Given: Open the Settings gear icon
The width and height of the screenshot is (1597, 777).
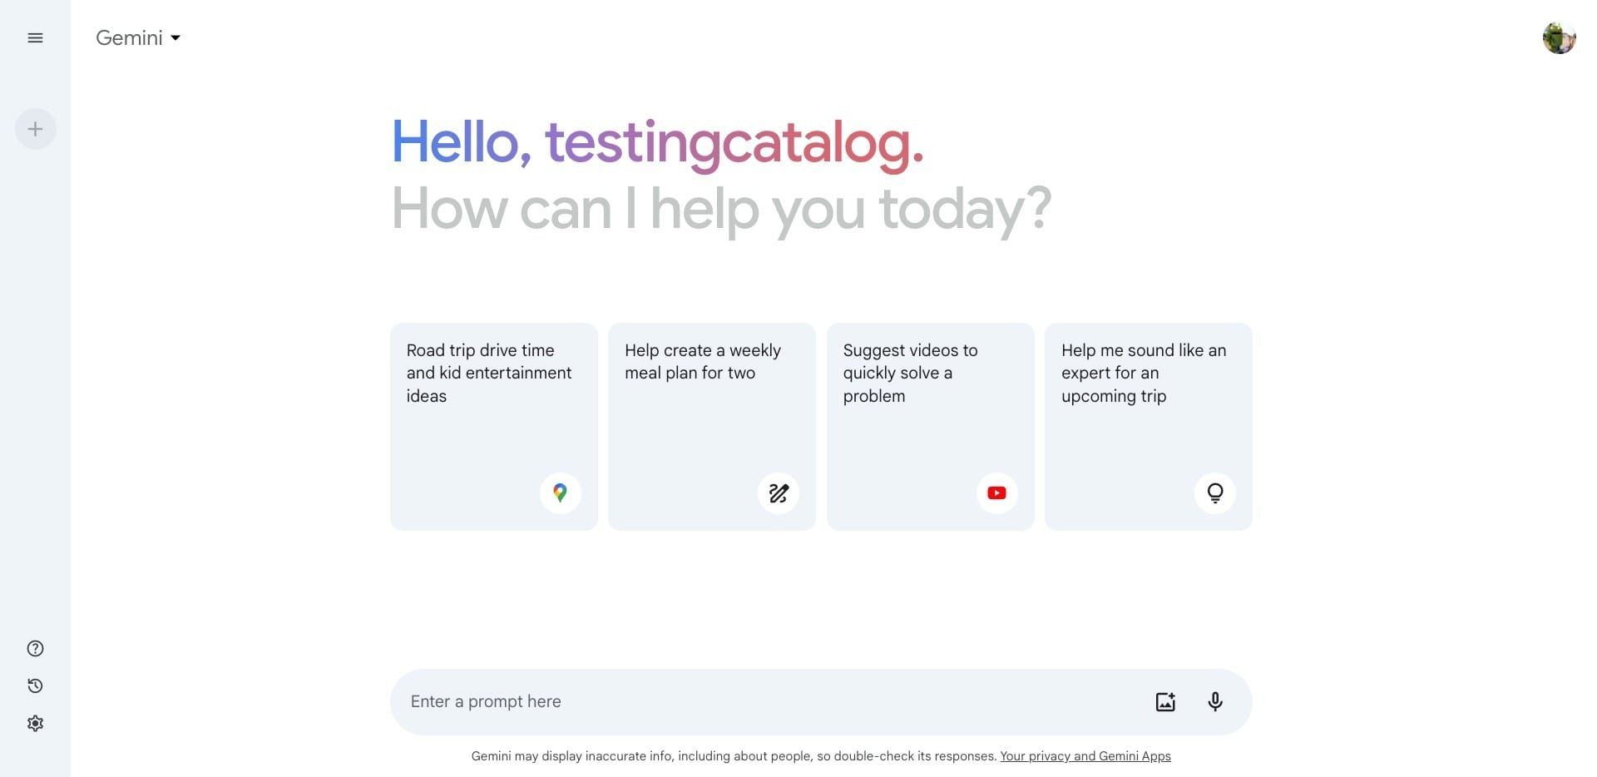Looking at the screenshot, I should [35, 724].
